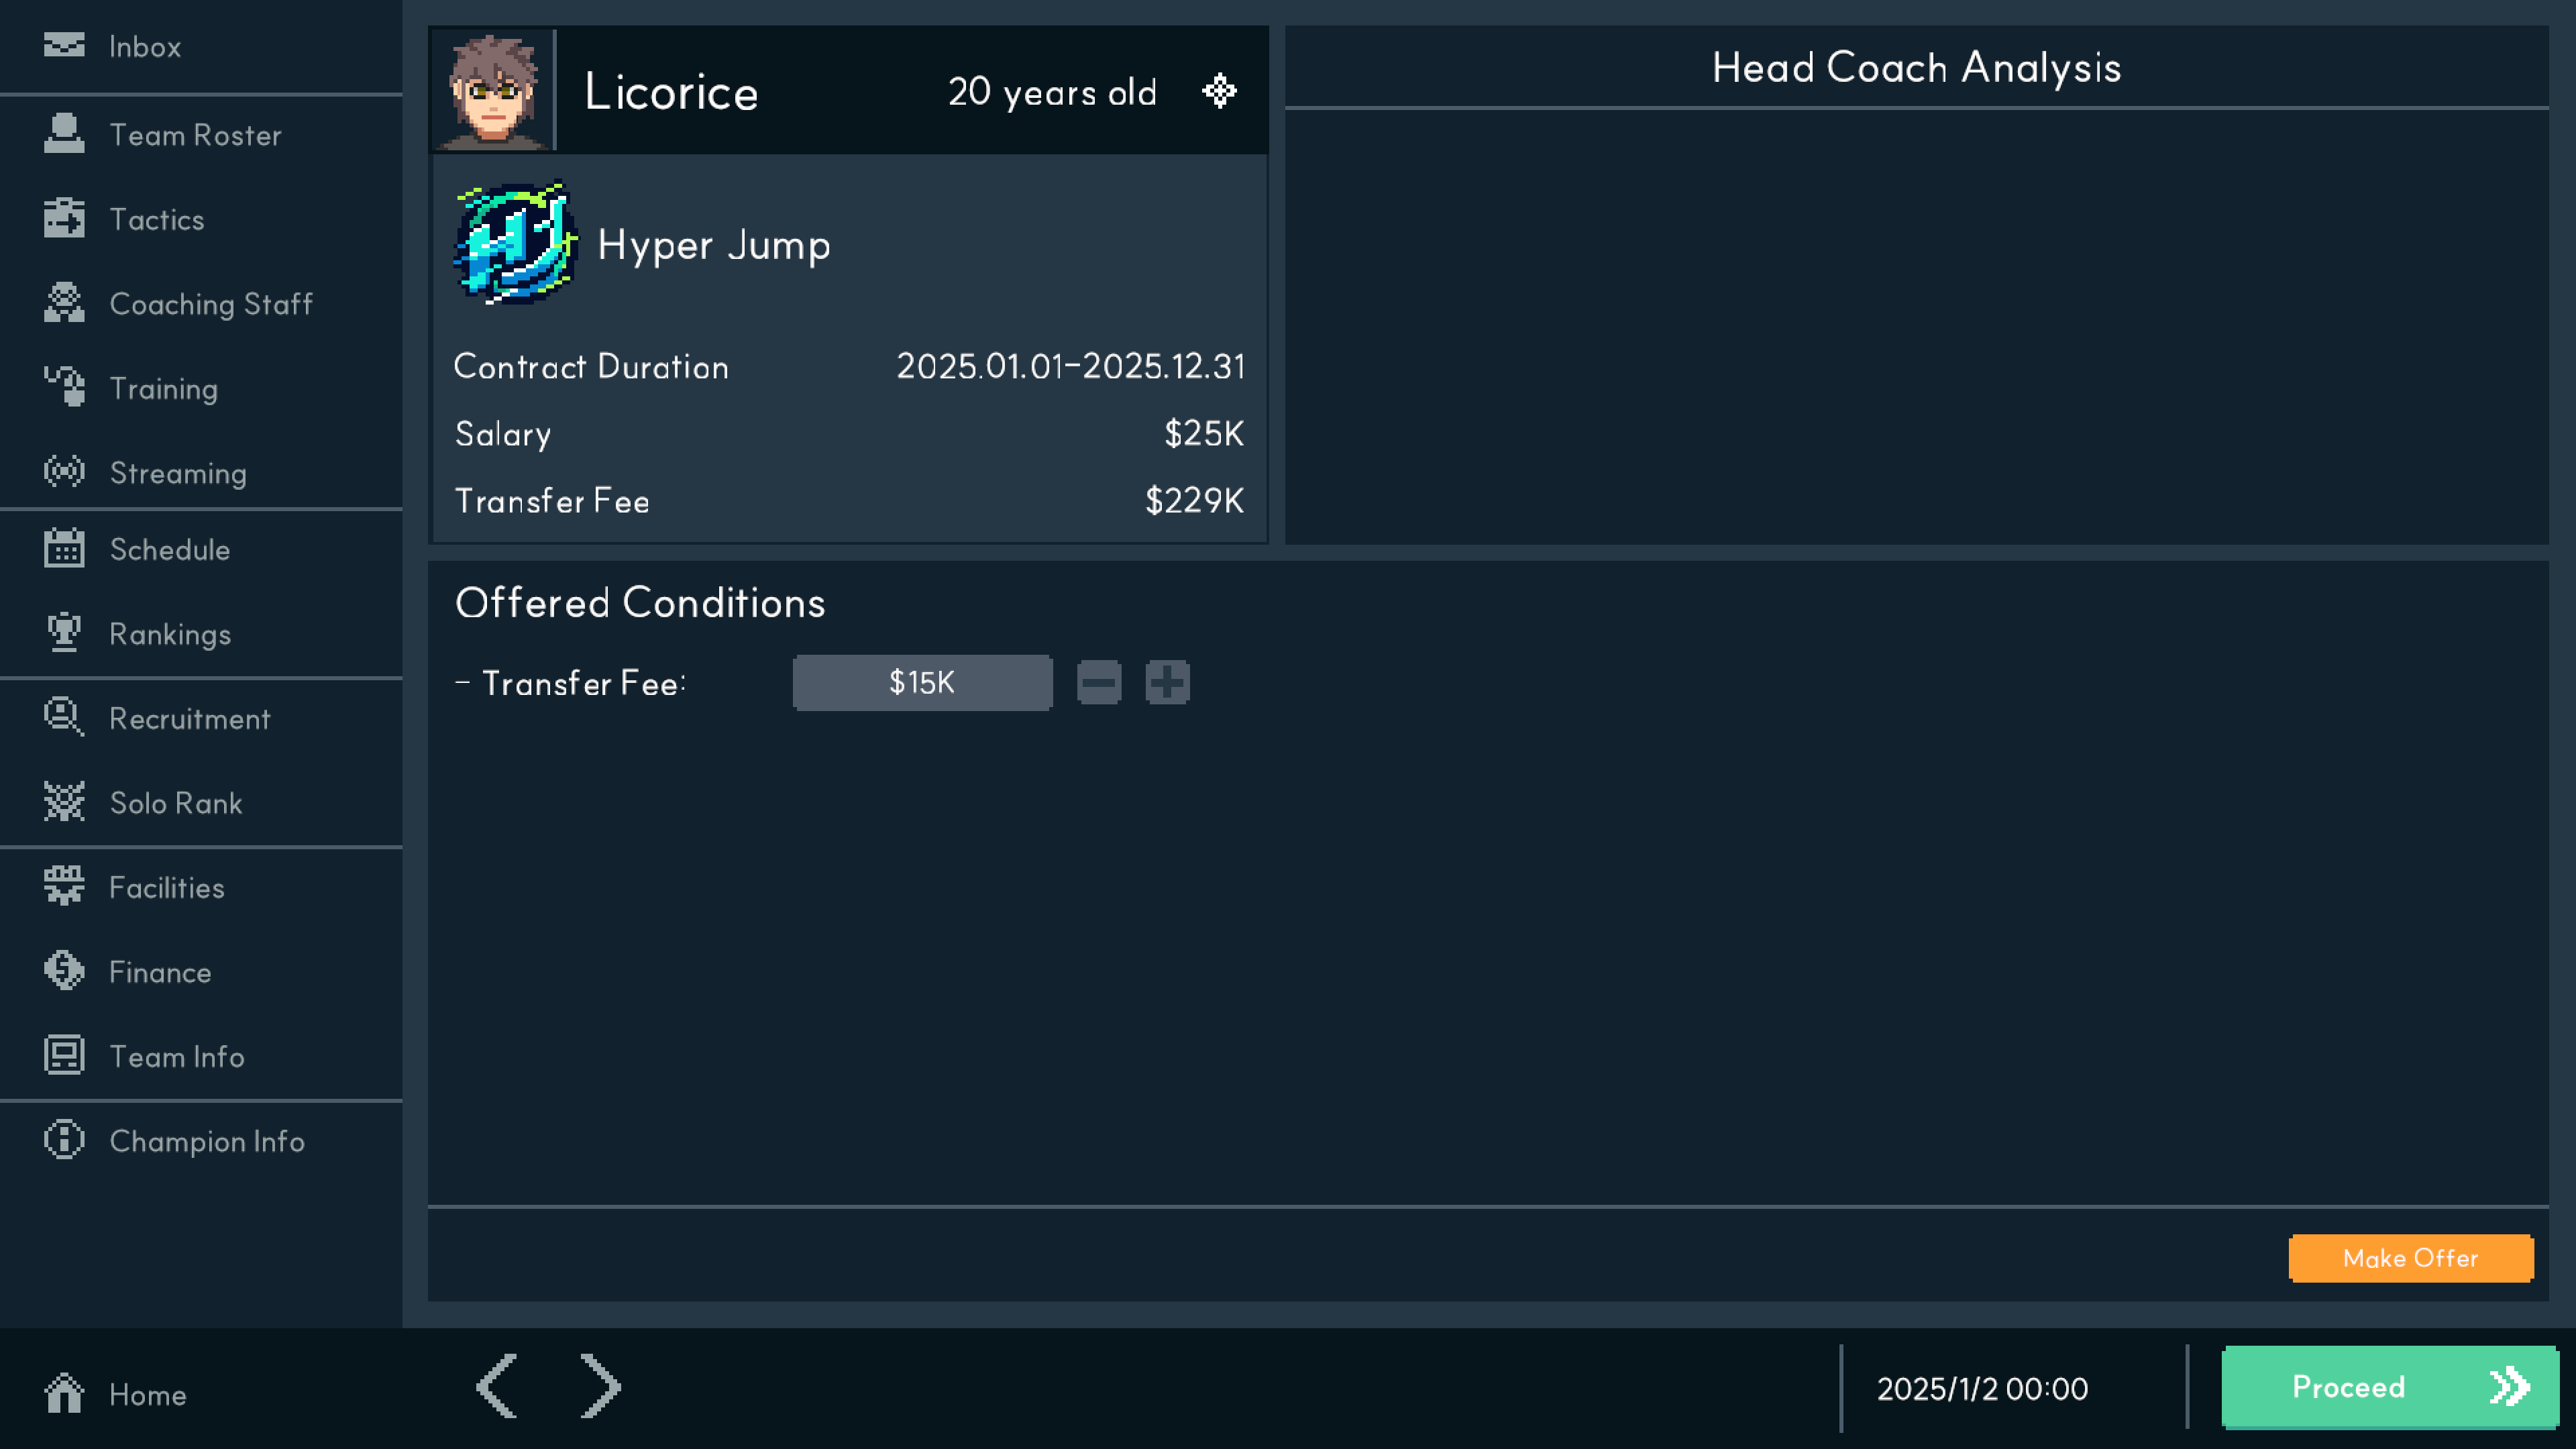Open the Recruitment menu item
The width and height of the screenshot is (2576, 1449).
pyautogui.click(x=189, y=718)
